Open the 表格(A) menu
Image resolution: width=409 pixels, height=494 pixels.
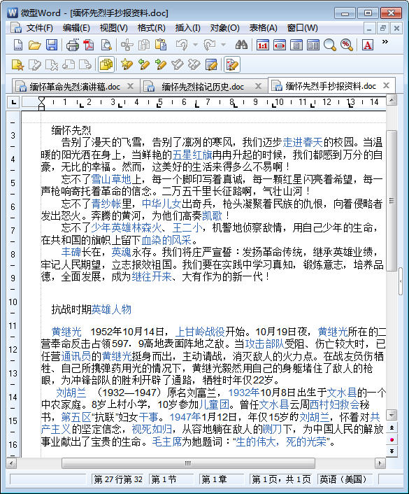[x=263, y=28]
